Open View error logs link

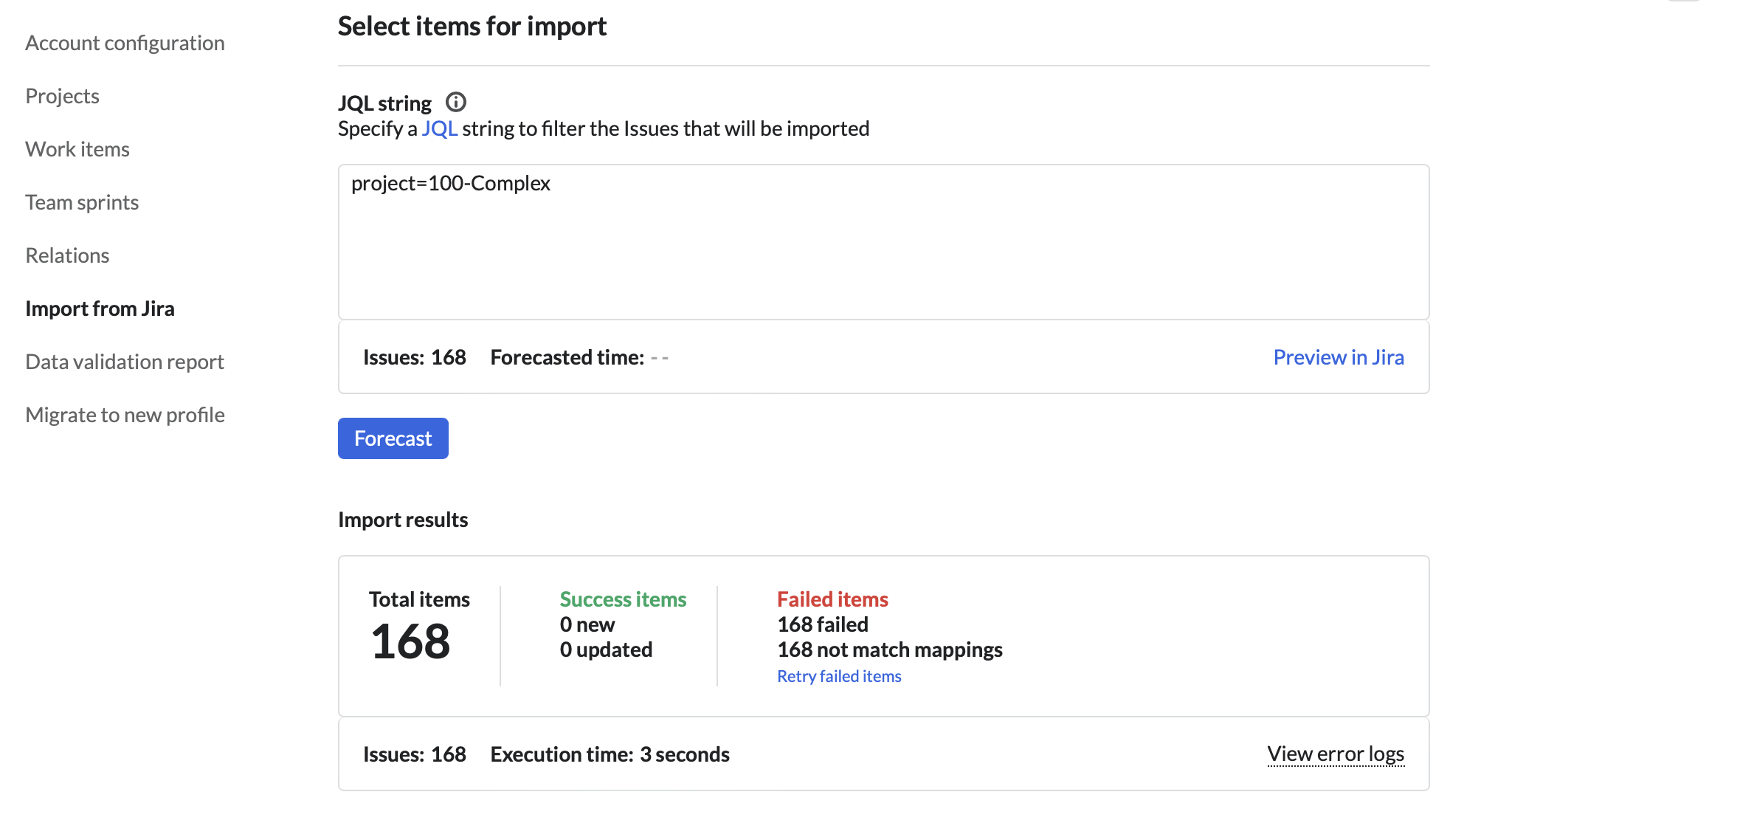point(1335,754)
